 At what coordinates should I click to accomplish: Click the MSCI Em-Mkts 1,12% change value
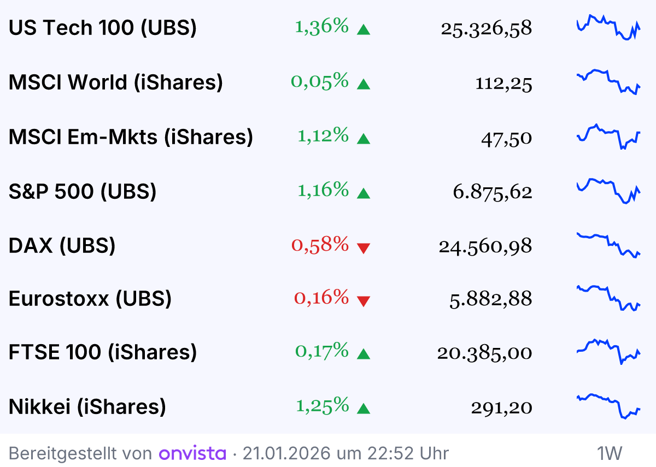[323, 135]
